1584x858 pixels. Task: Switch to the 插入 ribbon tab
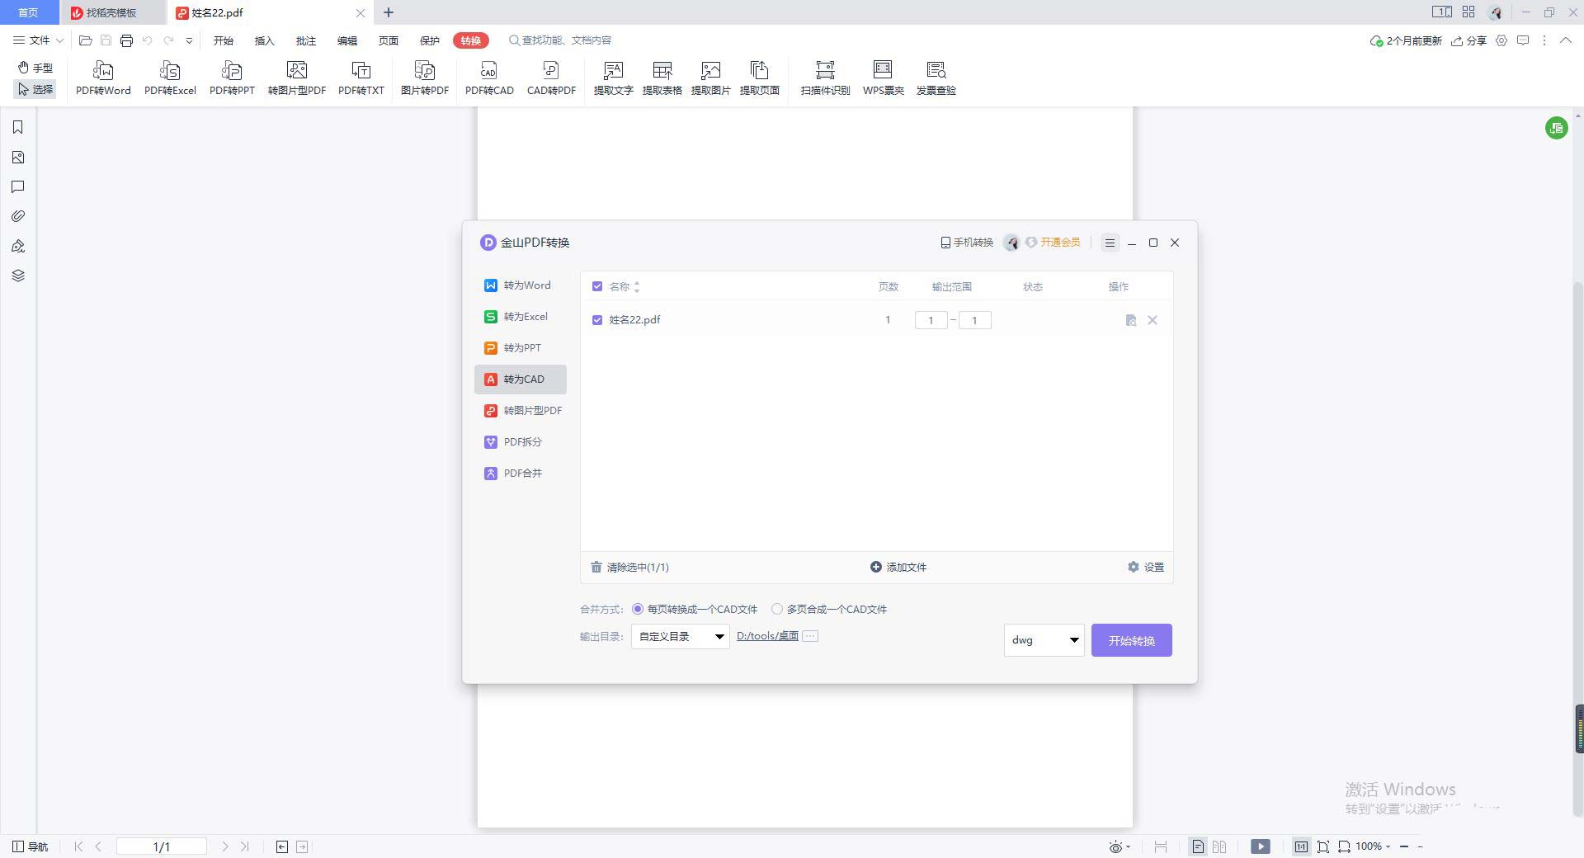coord(264,40)
